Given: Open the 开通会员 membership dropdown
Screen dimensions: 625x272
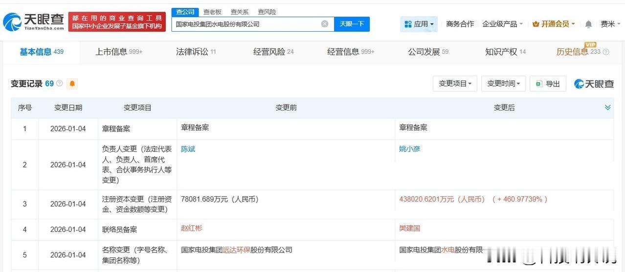Looking at the screenshot, I should (x=554, y=24).
